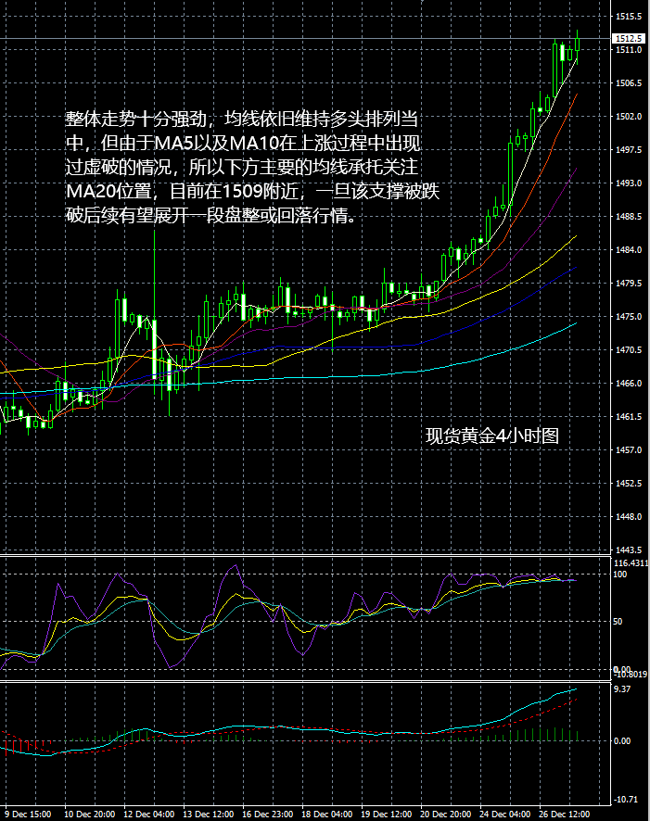Click the latest candlestick at chart top right
Screen dimensions: 650x821
pos(577,43)
